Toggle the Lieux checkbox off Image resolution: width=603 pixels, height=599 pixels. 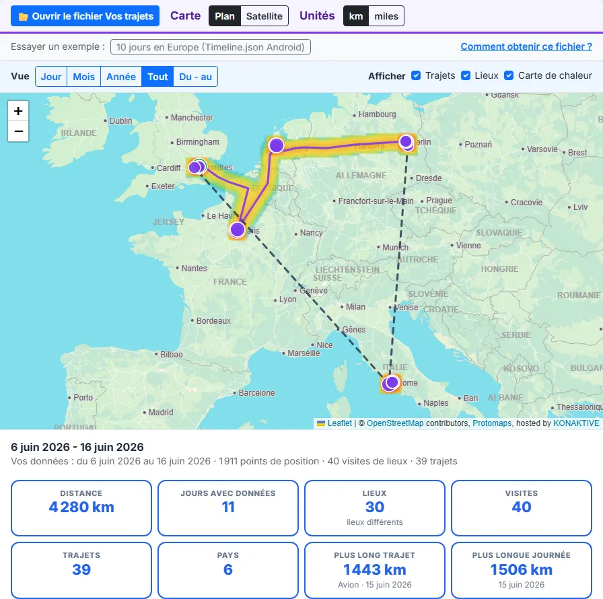click(466, 75)
